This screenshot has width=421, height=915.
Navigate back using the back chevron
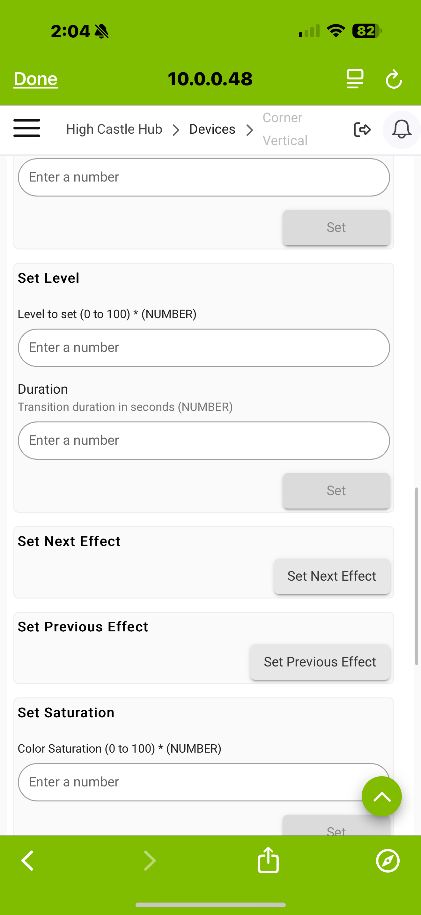click(x=27, y=860)
